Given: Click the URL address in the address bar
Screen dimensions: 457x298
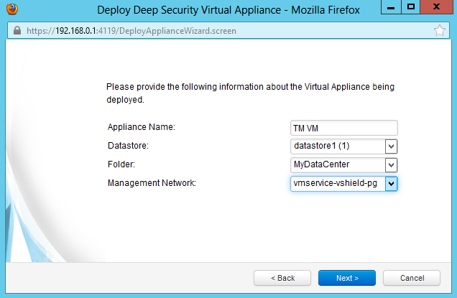Looking at the screenshot, I should [x=131, y=32].
